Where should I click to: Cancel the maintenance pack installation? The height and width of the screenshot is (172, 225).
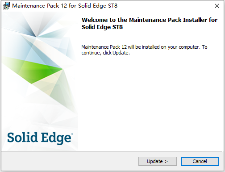pyautogui.click(x=200, y=161)
